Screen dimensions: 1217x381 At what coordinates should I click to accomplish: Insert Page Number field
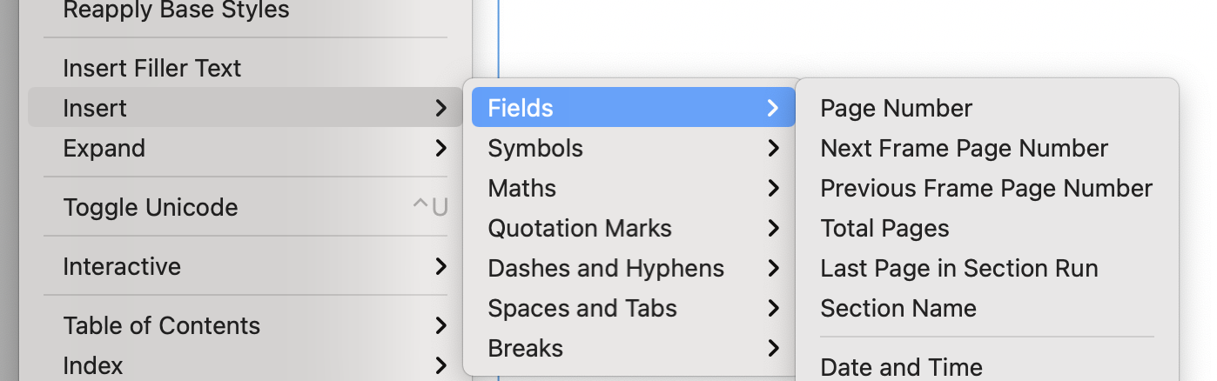(x=897, y=108)
